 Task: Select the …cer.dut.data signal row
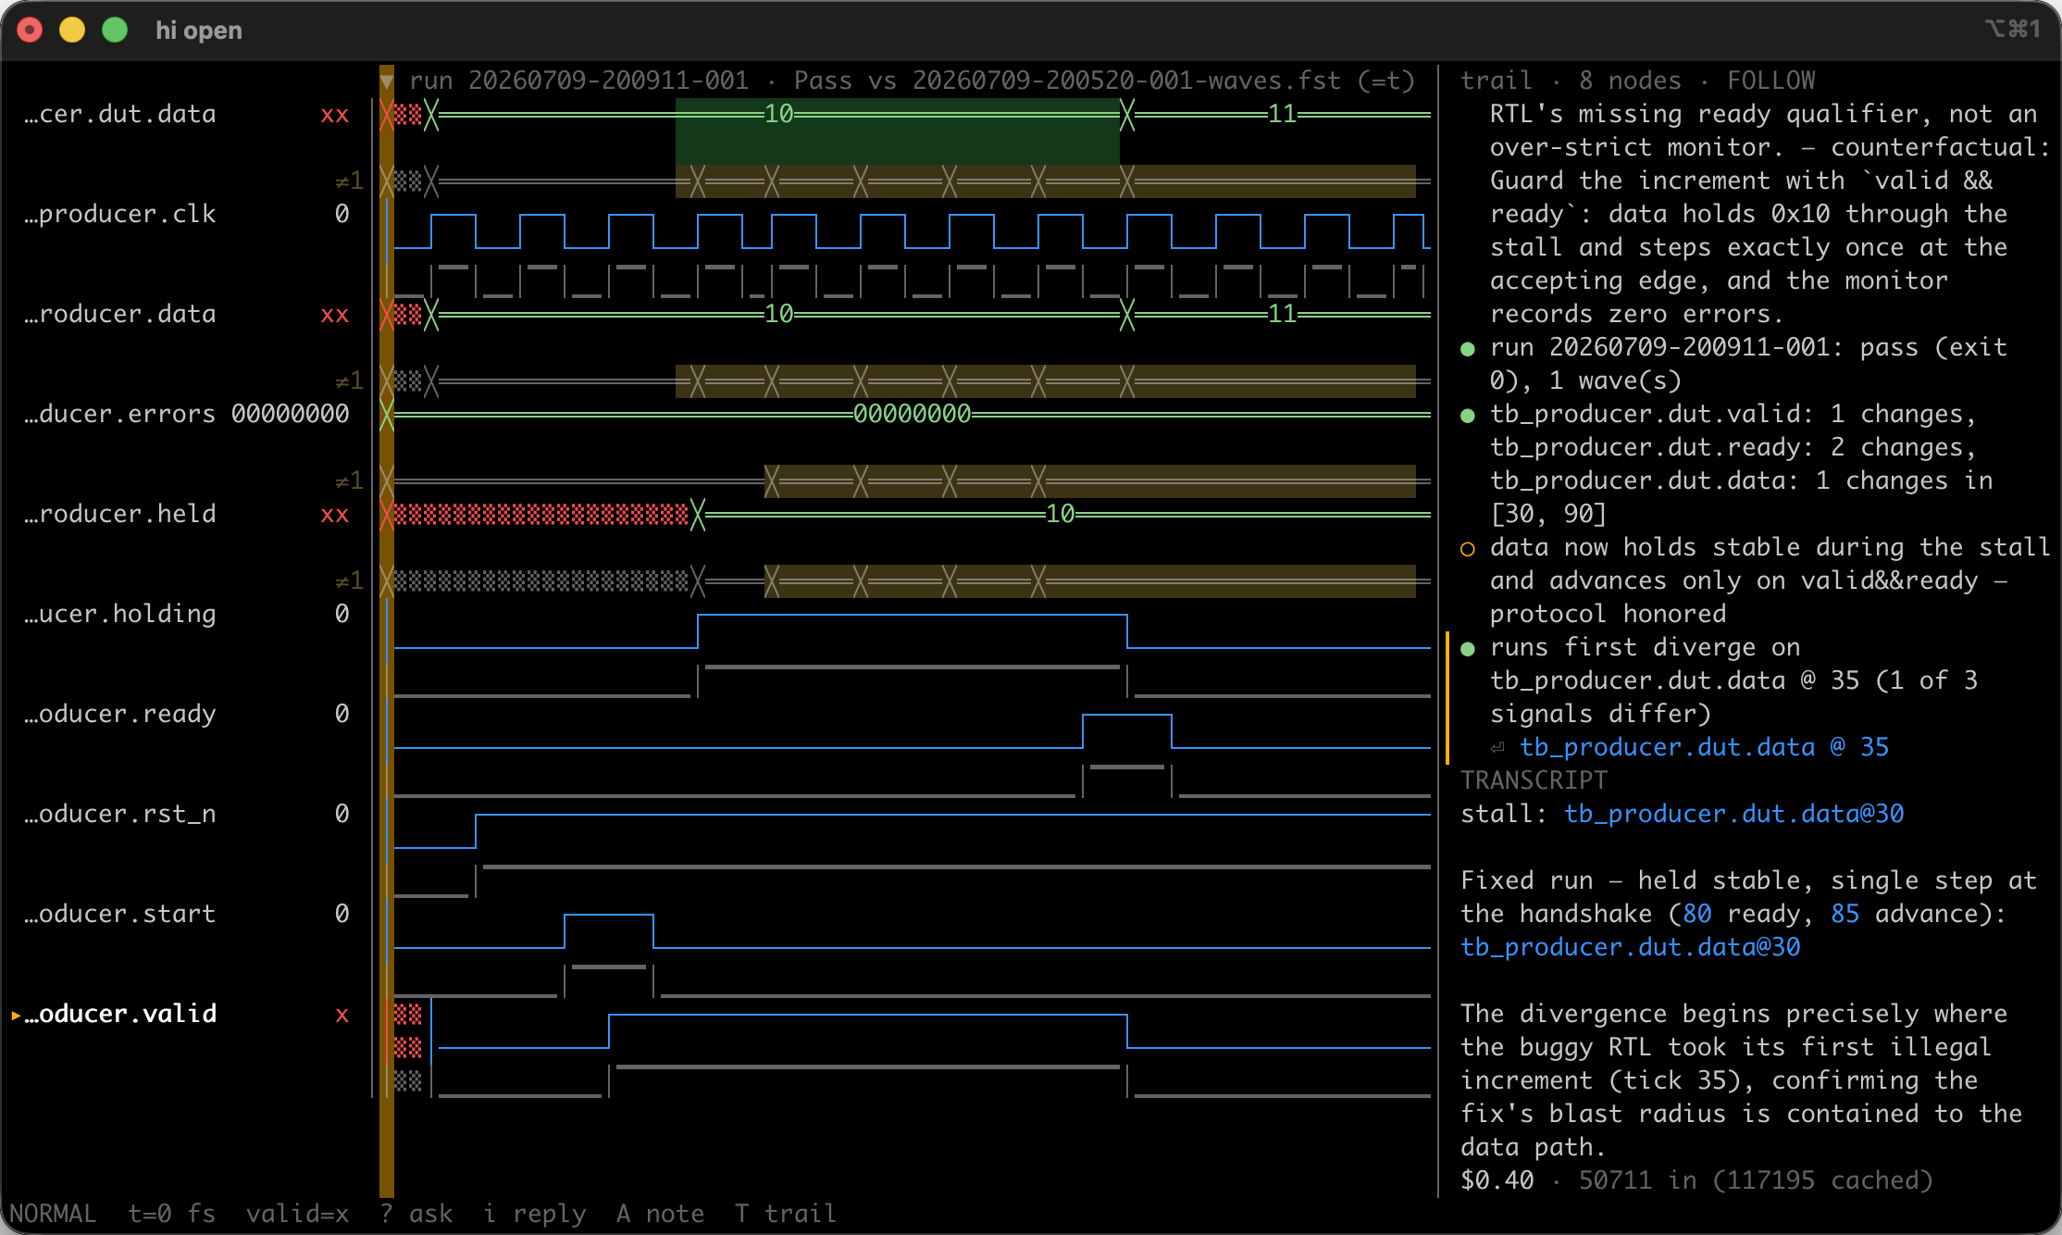tap(187, 115)
